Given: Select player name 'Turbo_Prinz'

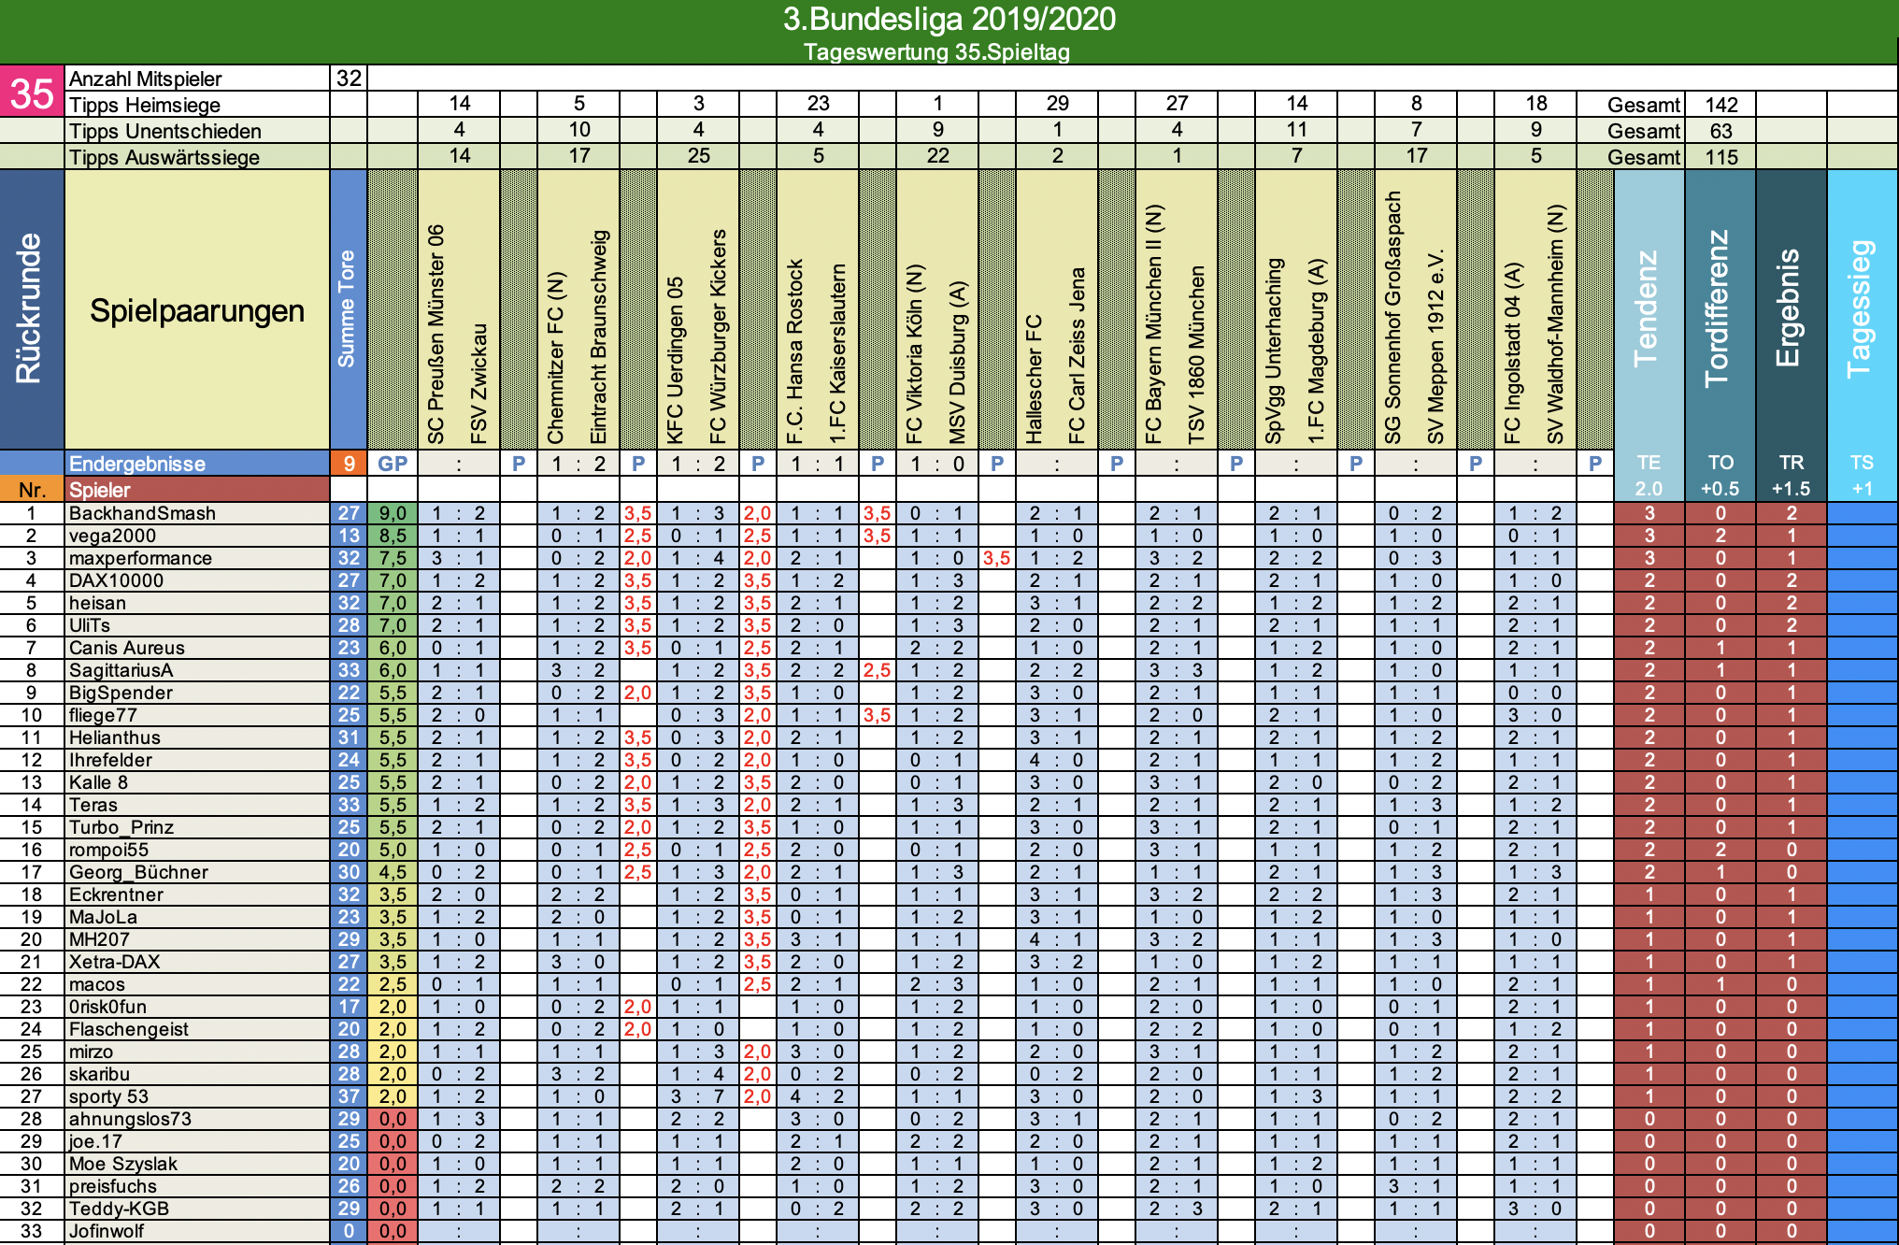Looking at the screenshot, I should point(121,827).
